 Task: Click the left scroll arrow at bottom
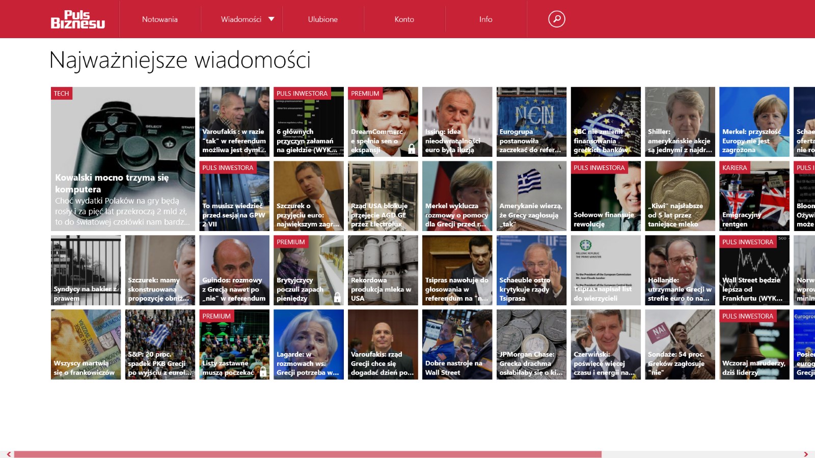(9, 454)
